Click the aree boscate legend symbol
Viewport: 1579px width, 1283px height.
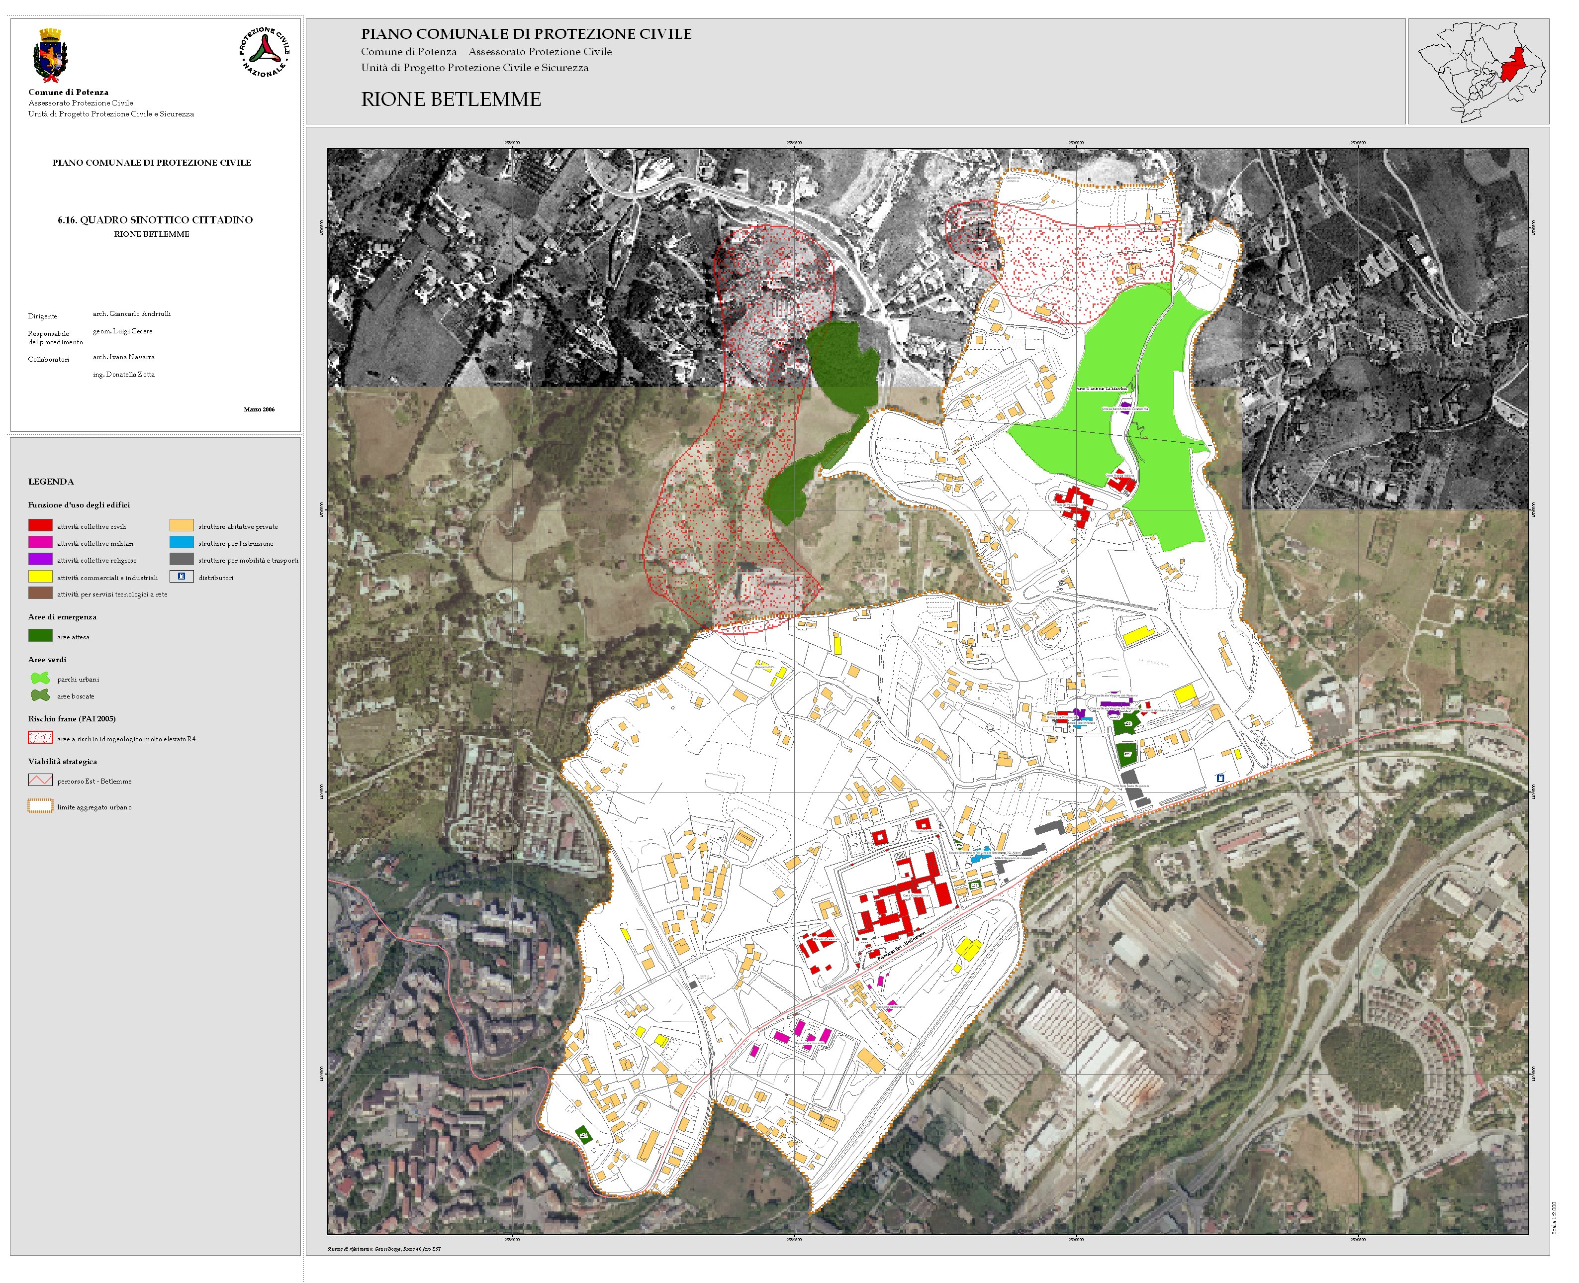[40, 695]
